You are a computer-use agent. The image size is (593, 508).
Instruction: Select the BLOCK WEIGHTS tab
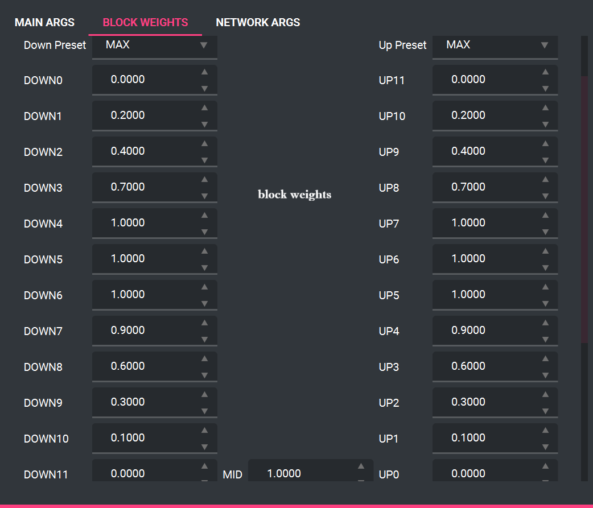tap(145, 23)
